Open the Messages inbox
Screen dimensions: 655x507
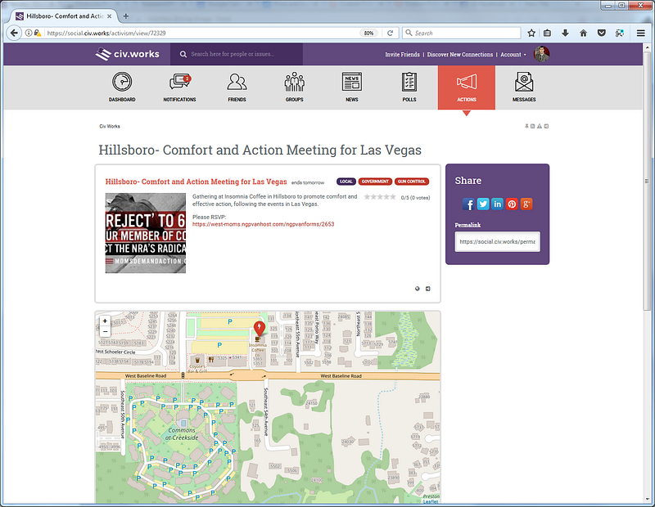[x=524, y=87]
